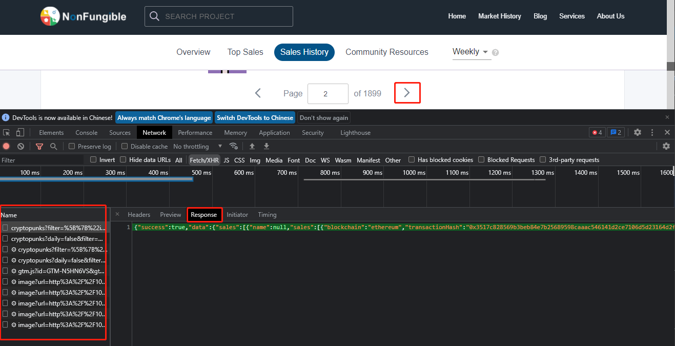Activate the inspect element picker icon
The image size is (675, 346).
pyautogui.click(x=7, y=132)
